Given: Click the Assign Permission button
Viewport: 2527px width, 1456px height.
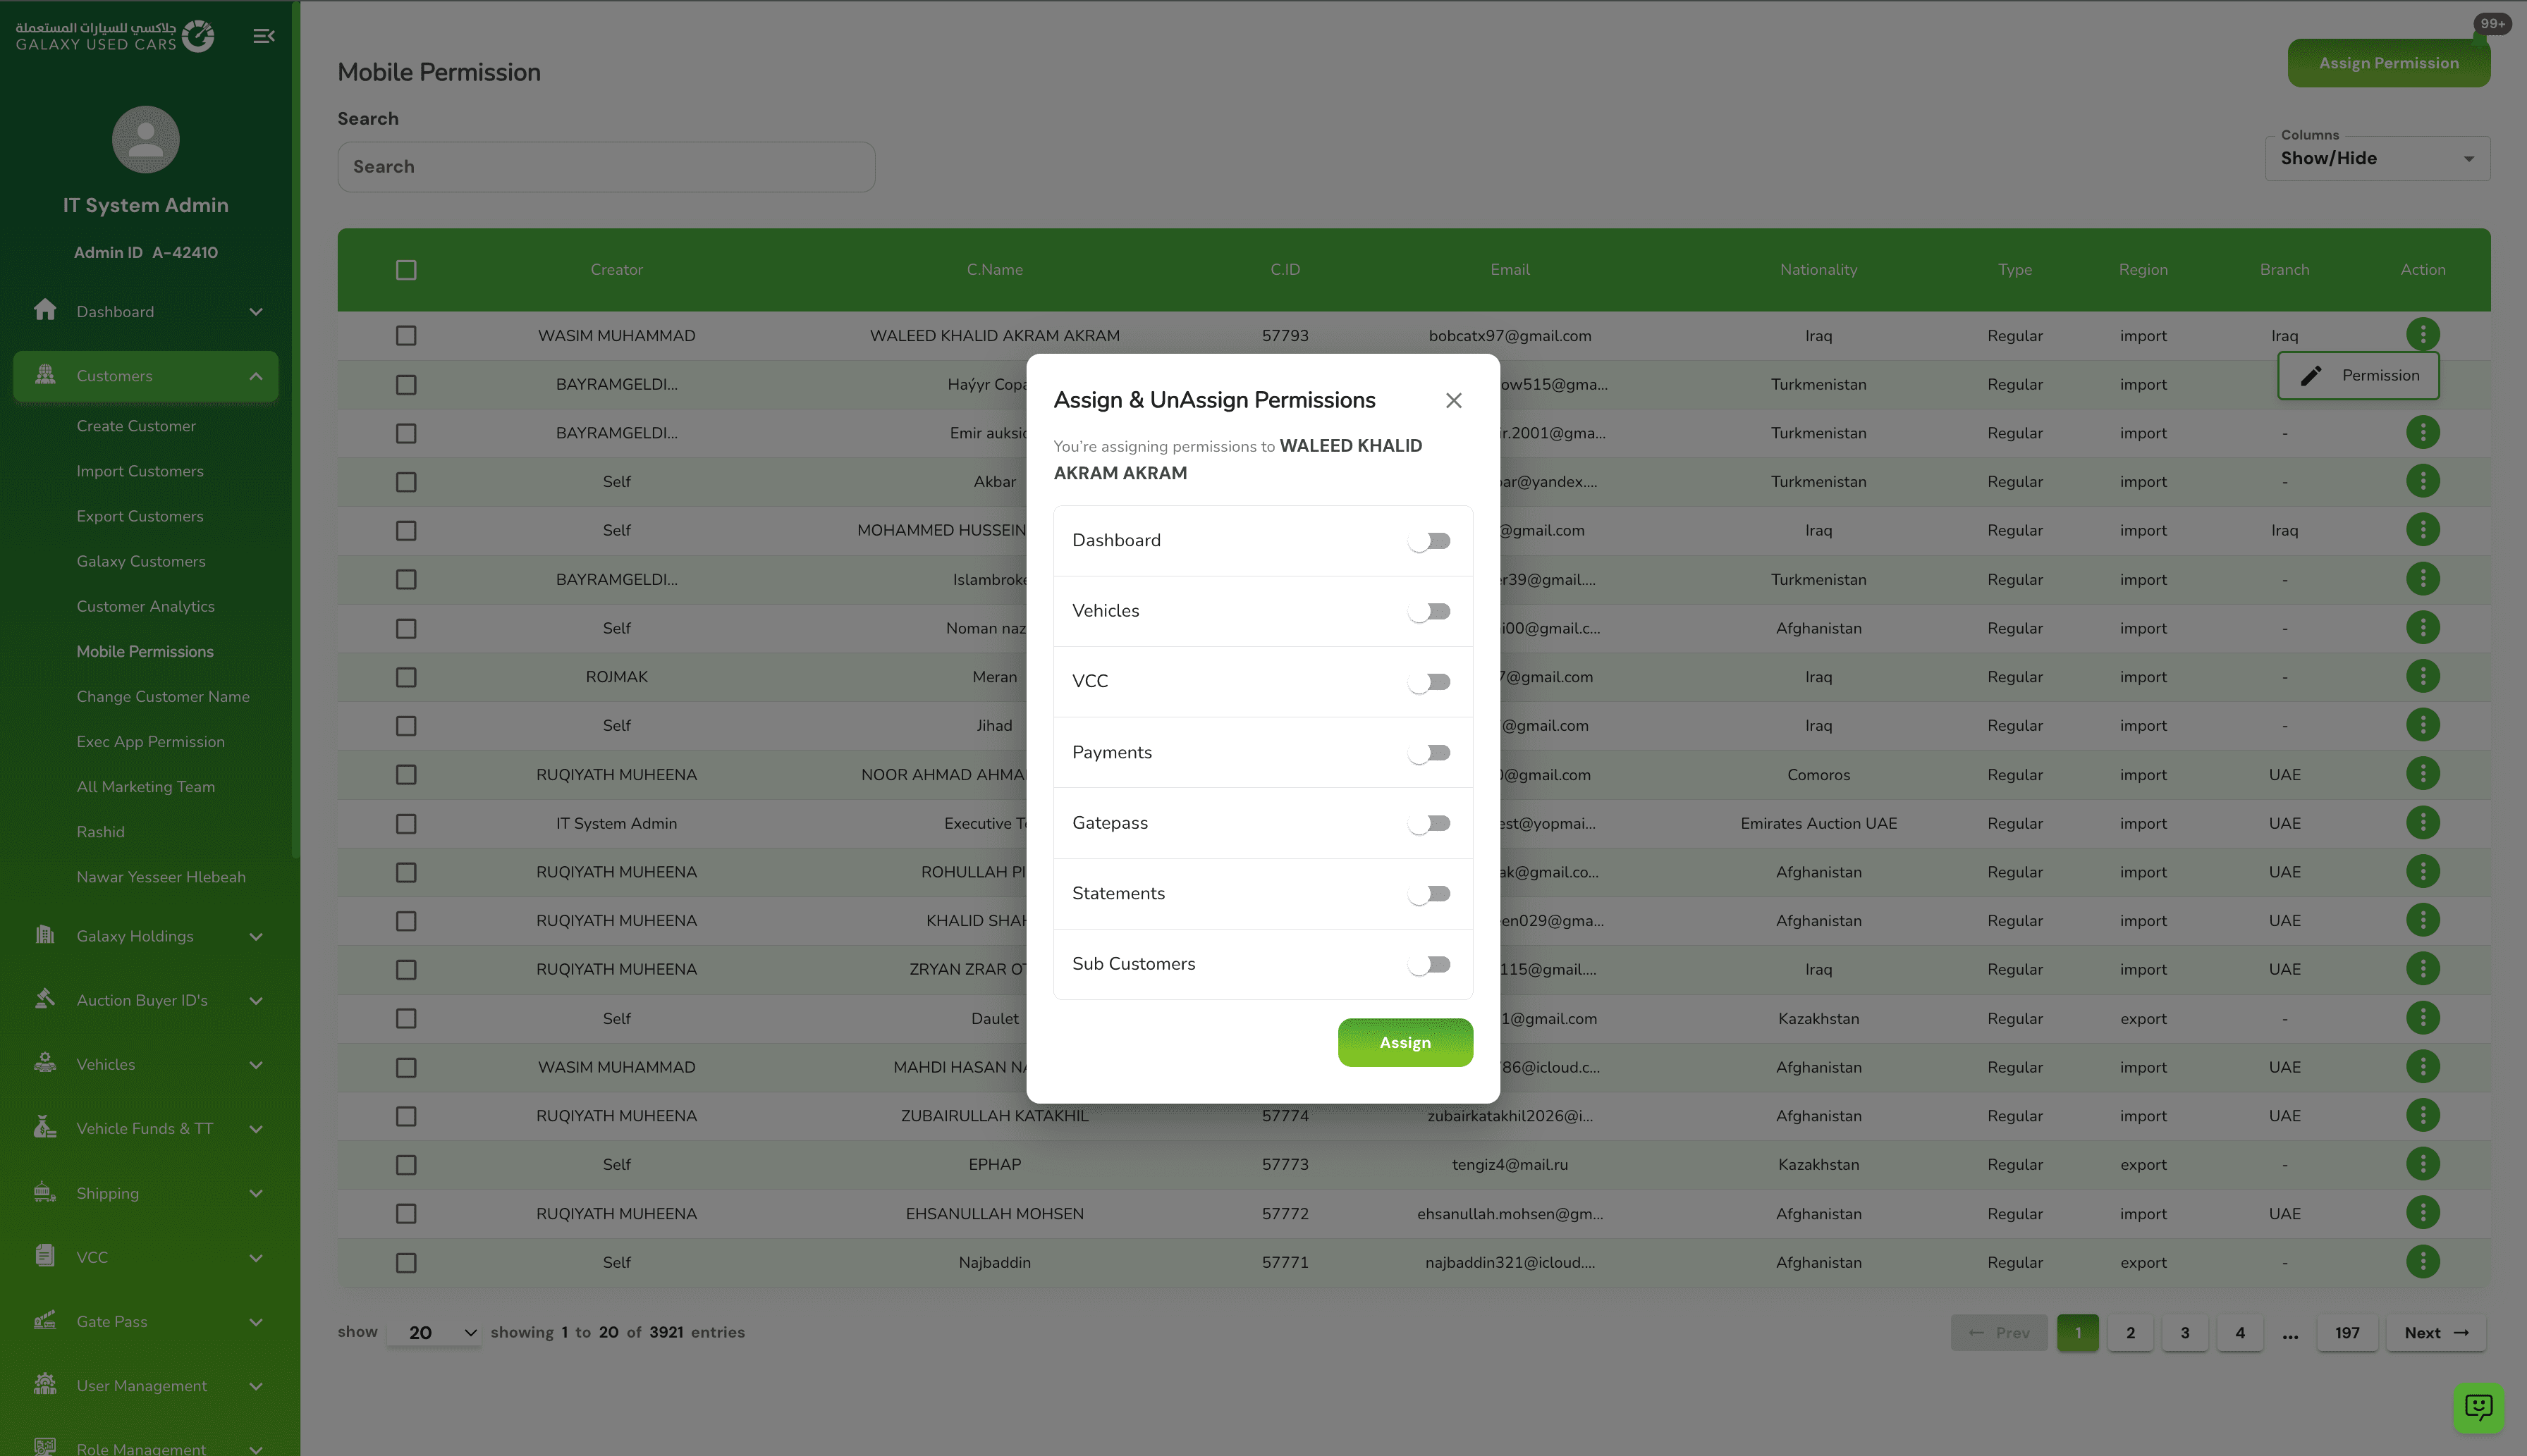Looking at the screenshot, I should point(2388,63).
